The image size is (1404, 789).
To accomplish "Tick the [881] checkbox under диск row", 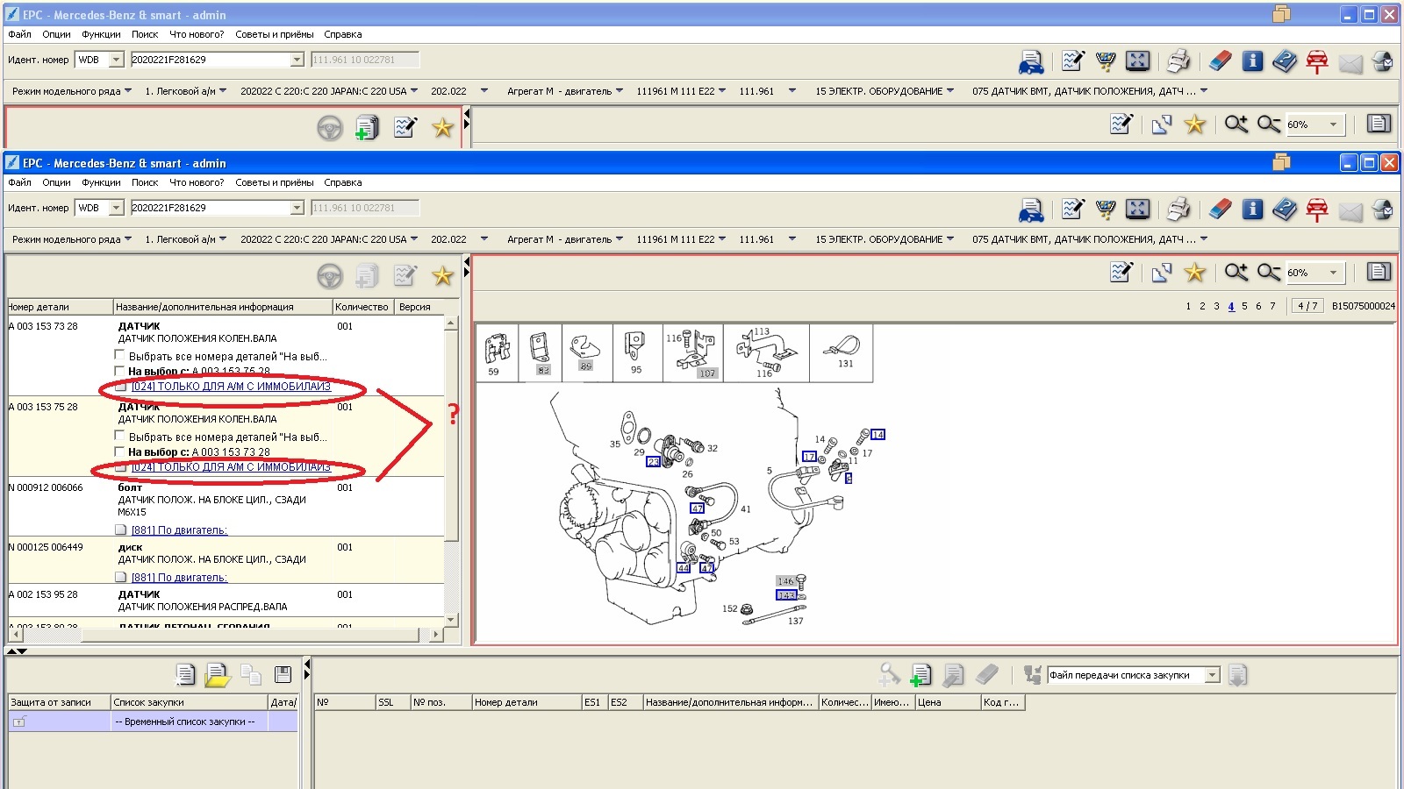I will (121, 577).
